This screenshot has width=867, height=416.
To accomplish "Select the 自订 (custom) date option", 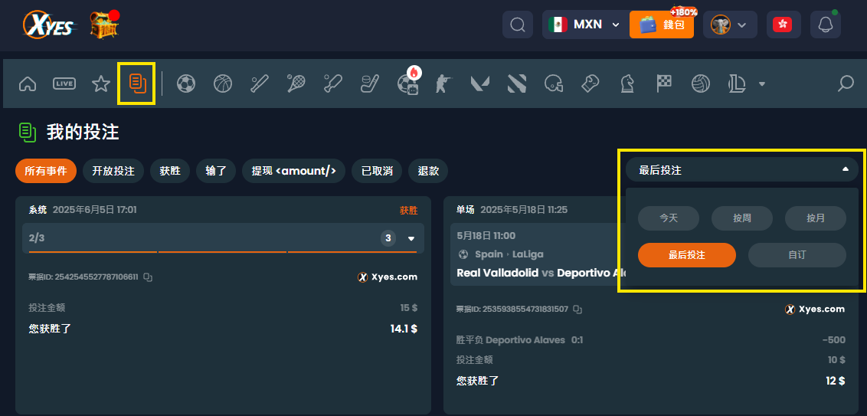I will (797, 255).
